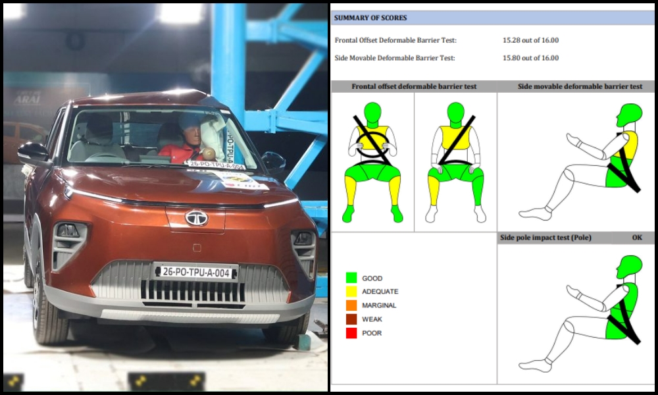Click 'Side Movable Deformable Barrier Test:' label
The width and height of the screenshot is (658, 395).
point(394,58)
